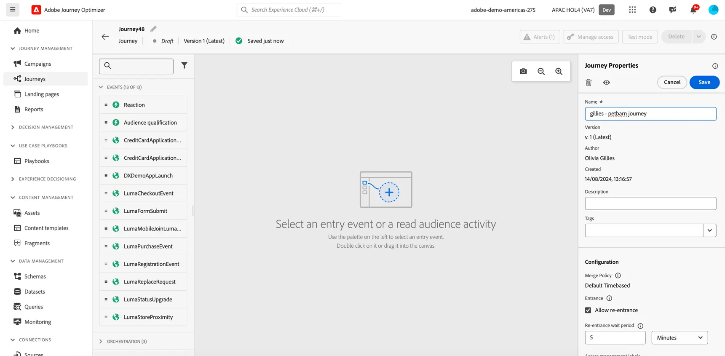Screen dimensions: 725x356
Task: Open the user profile avatar
Action: pyautogui.click(x=713, y=10)
